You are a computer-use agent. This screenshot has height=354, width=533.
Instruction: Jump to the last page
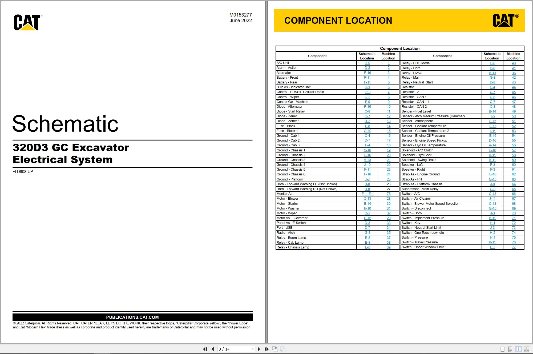pyautogui.click(x=266, y=349)
